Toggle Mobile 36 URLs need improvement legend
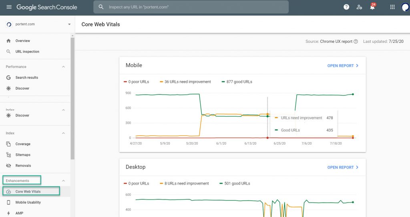Screen dimensions: 410x217 185,82
